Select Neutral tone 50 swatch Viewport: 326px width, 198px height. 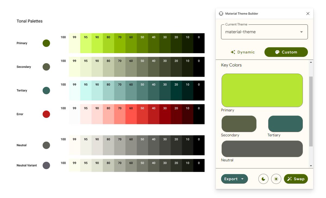pyautogui.click(x=142, y=145)
